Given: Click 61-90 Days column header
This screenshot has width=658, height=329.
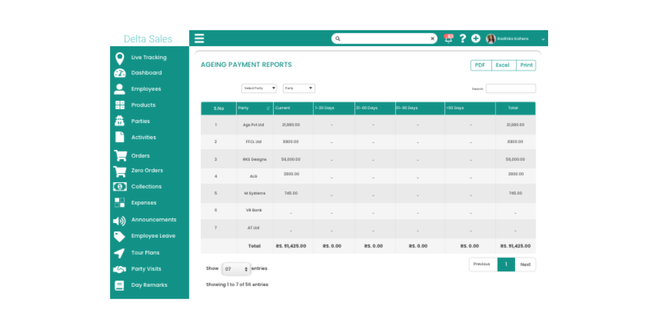Looking at the screenshot, I should click(420, 109).
